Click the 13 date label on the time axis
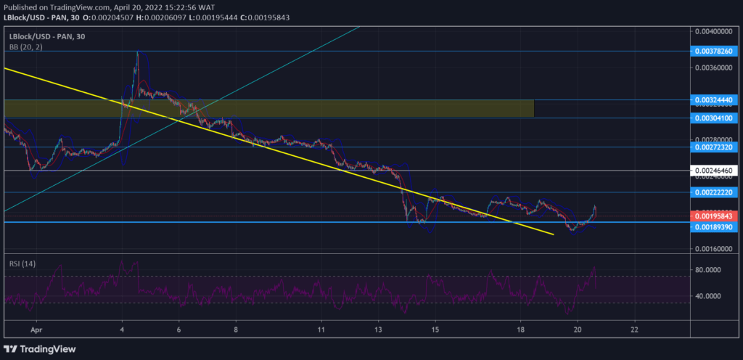The image size is (743, 360). 378,328
